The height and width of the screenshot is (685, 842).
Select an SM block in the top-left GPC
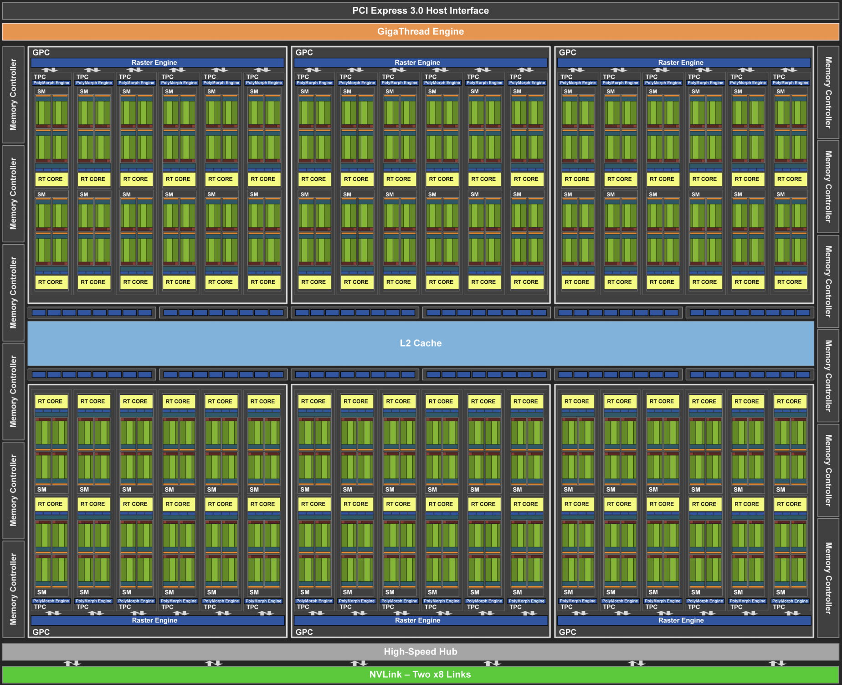pos(42,92)
